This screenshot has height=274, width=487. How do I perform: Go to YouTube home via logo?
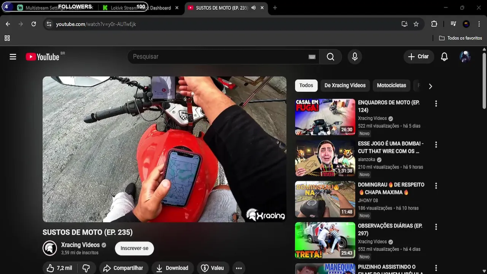pos(43,57)
